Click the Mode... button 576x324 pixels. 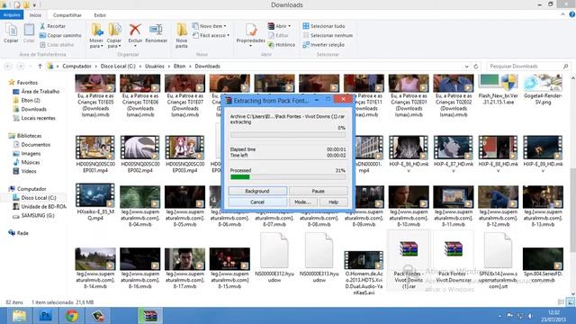302,202
